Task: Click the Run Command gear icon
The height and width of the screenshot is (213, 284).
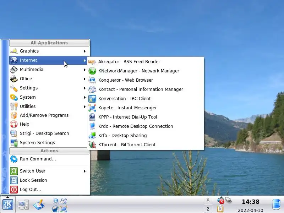Action: [14, 159]
